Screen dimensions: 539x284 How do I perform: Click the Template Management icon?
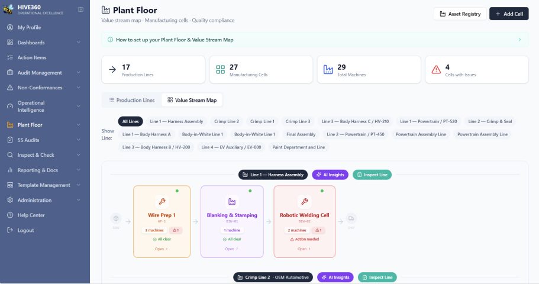click(10, 185)
